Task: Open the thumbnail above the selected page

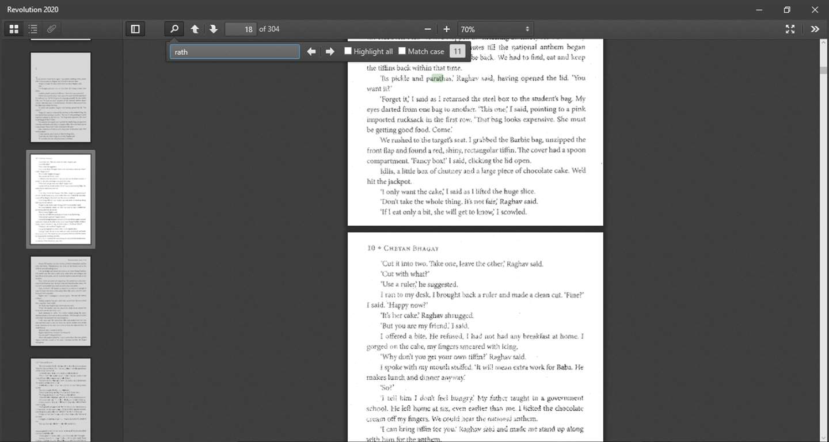Action: pyautogui.click(x=60, y=97)
